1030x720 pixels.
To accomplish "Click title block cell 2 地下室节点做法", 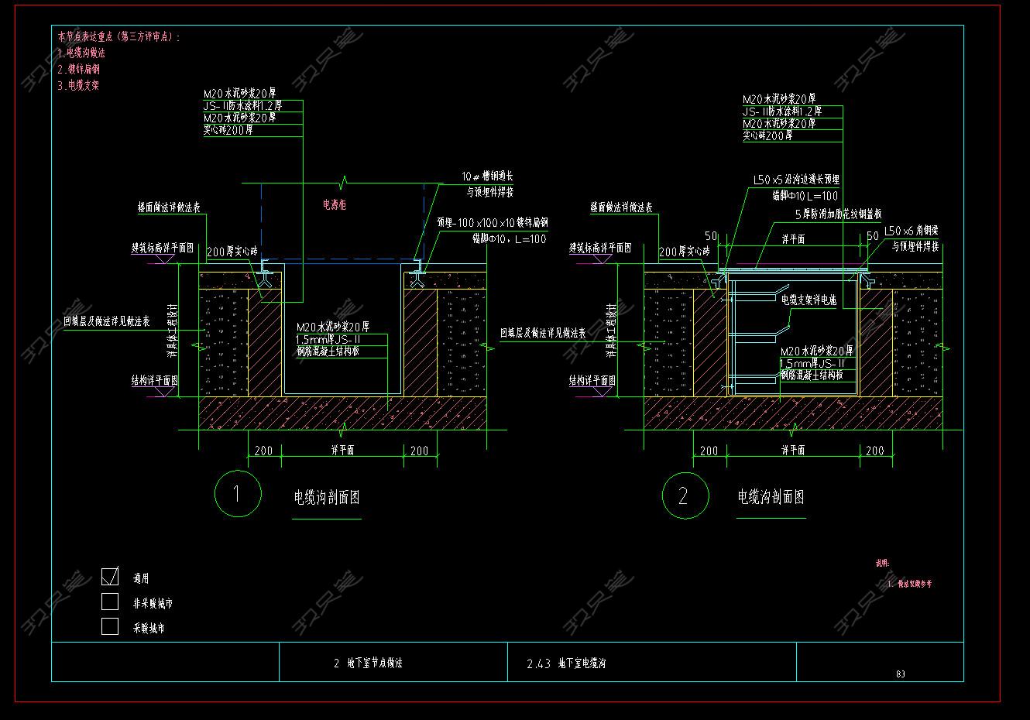I will click(368, 663).
